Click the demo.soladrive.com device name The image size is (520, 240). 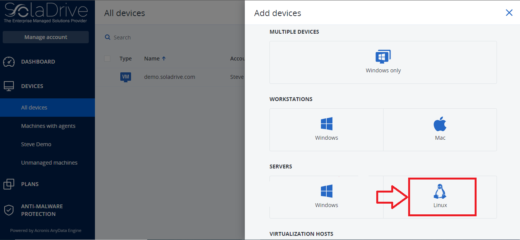point(169,77)
